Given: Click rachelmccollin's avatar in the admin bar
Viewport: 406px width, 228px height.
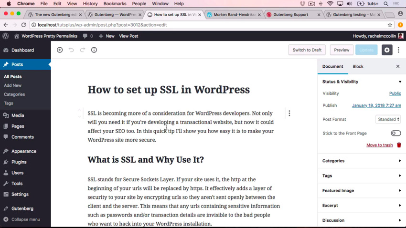Looking at the screenshot, I should click(x=401, y=36).
